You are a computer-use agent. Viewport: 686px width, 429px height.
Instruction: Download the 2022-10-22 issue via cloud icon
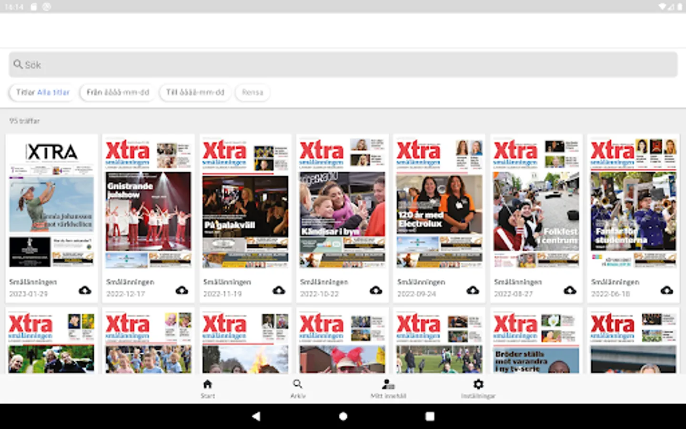tap(376, 290)
